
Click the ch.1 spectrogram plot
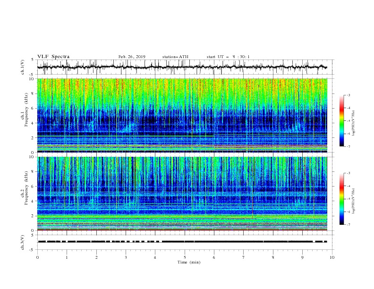click(182, 115)
